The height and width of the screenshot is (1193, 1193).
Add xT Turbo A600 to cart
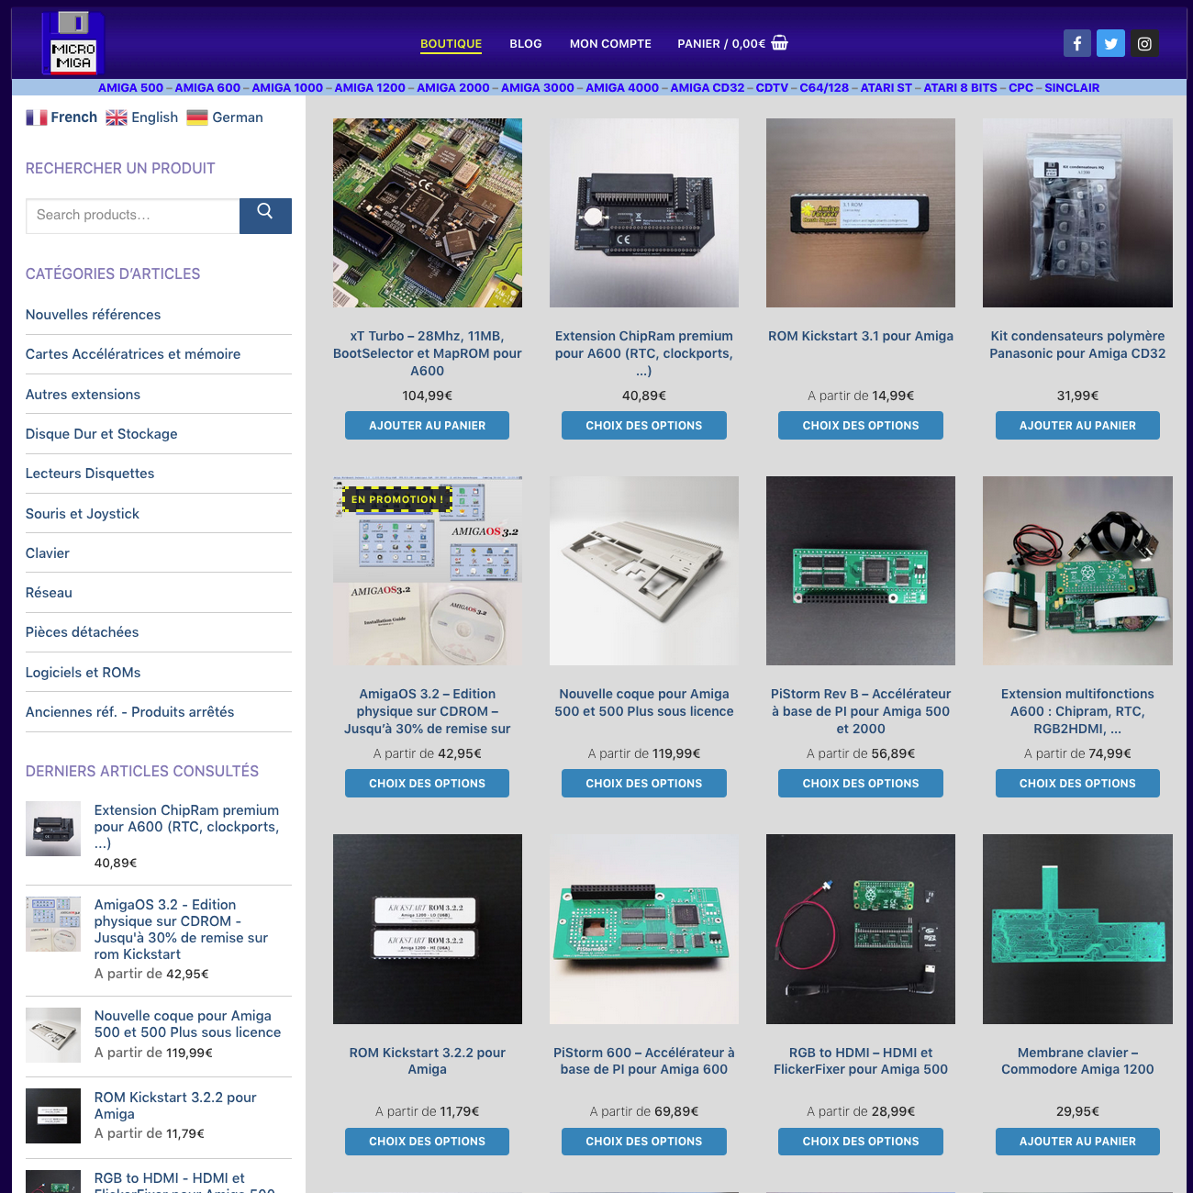tap(428, 426)
